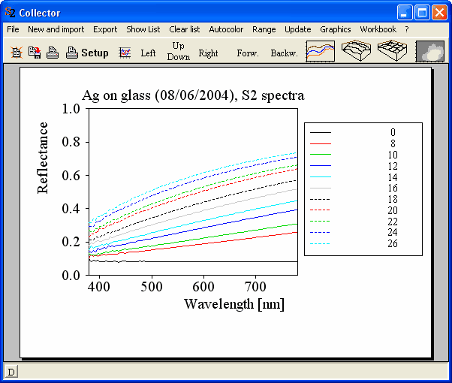The width and height of the screenshot is (452, 383).
Task: Open printer Setup from the toolbar
Action: coord(87,53)
